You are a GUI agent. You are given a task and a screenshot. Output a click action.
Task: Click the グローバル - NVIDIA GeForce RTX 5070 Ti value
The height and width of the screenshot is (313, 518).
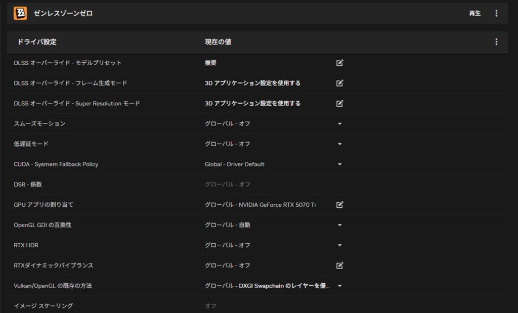[x=261, y=205]
